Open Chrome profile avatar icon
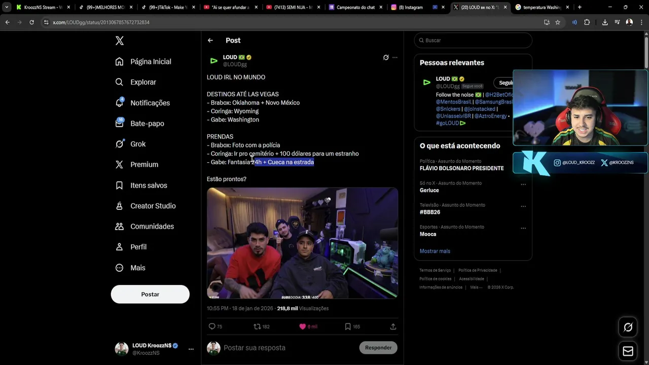Screen dimensions: 649x365 click(629, 22)
